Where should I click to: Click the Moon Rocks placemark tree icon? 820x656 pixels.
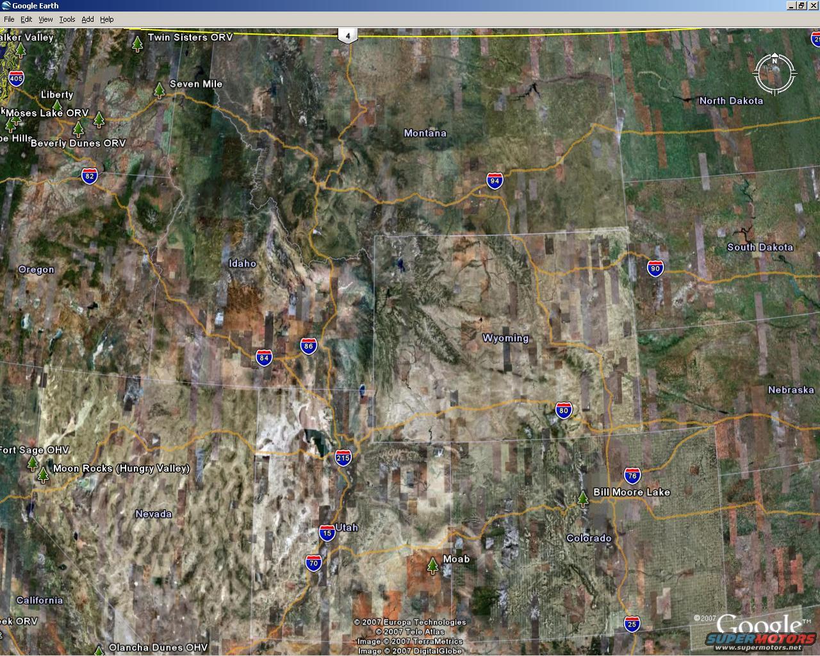pos(43,475)
